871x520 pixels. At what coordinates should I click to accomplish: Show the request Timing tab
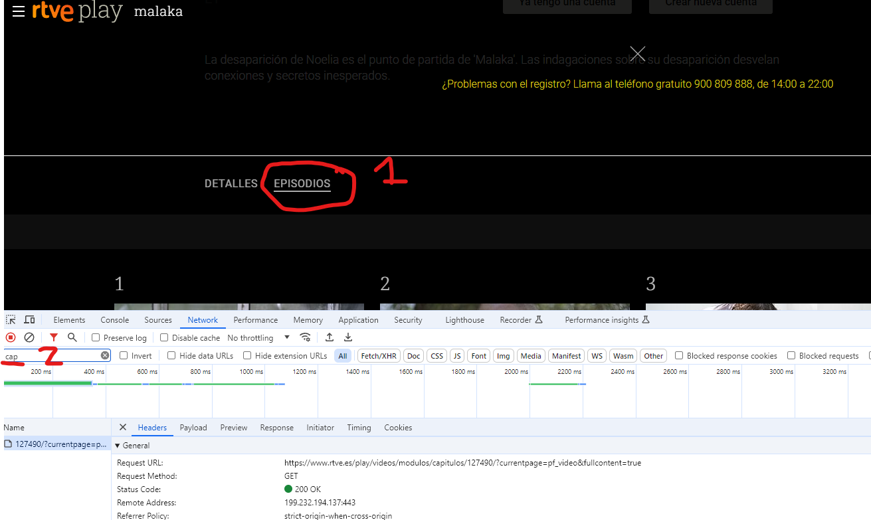point(359,428)
